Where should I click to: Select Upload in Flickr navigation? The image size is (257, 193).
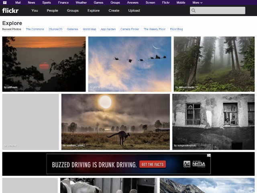[x=134, y=10]
